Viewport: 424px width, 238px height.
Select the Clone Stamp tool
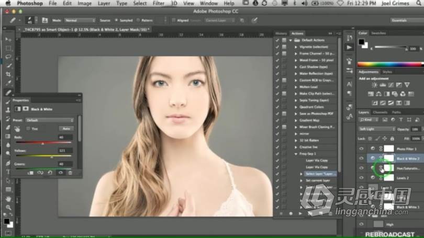[8, 110]
